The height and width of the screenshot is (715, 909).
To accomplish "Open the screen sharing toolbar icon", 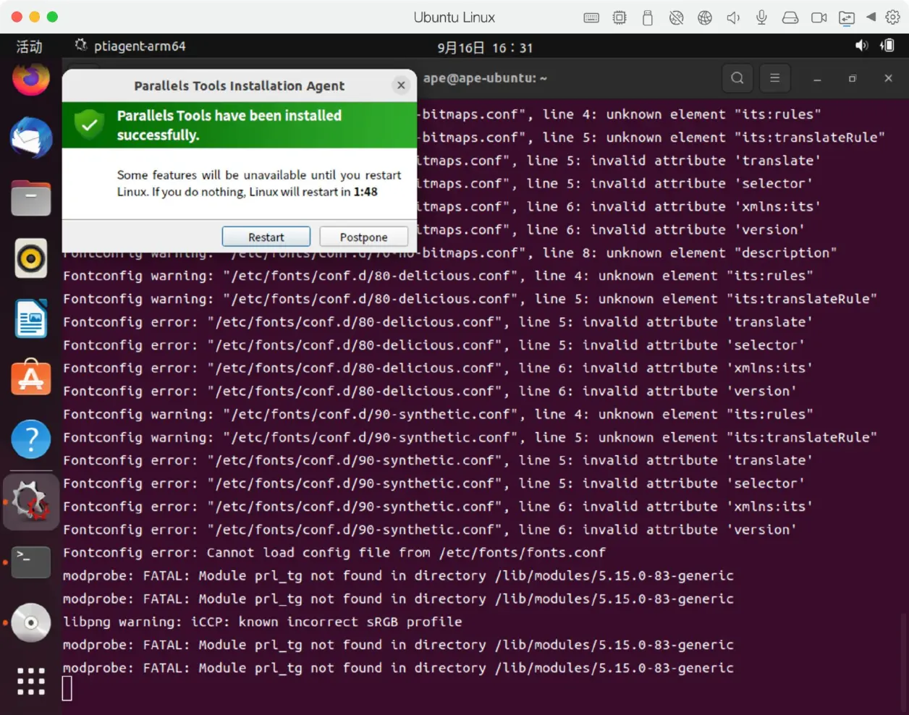I will pyautogui.click(x=847, y=17).
